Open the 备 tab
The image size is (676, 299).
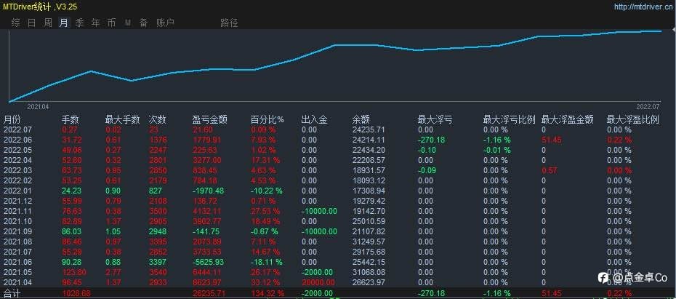pos(144,23)
